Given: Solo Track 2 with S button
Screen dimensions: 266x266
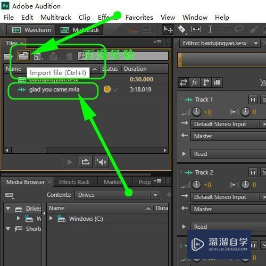Looking at the screenshot, I should 263,172.
